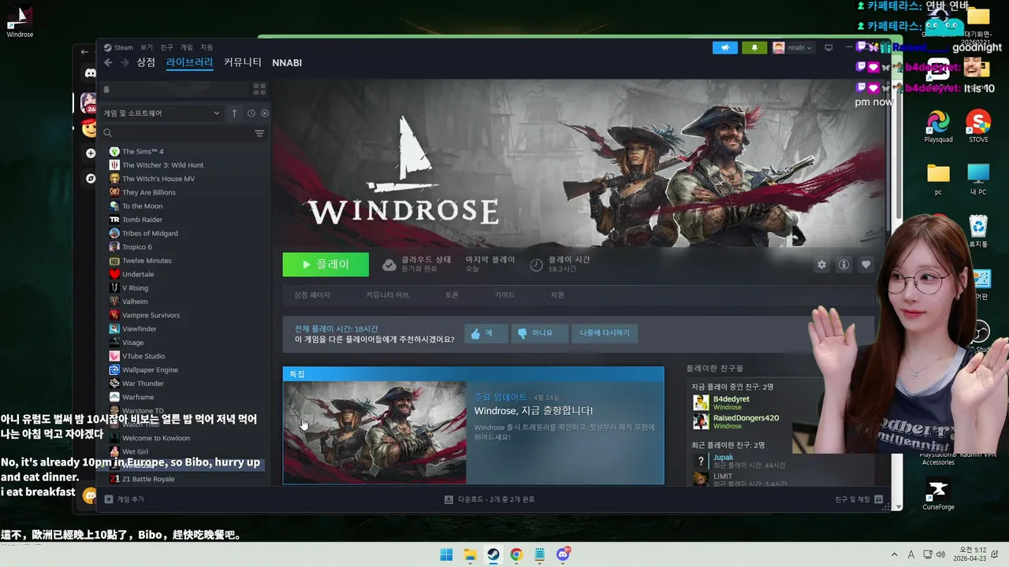
Task: Go to the 상점 tab
Action: click(146, 63)
